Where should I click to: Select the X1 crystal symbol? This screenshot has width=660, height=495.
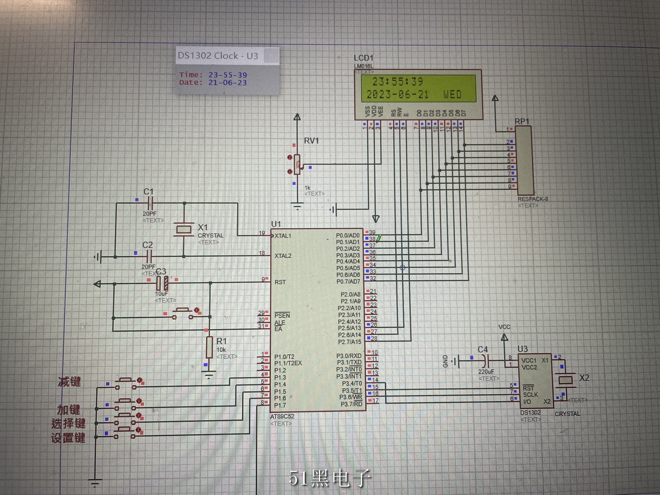tap(184, 229)
